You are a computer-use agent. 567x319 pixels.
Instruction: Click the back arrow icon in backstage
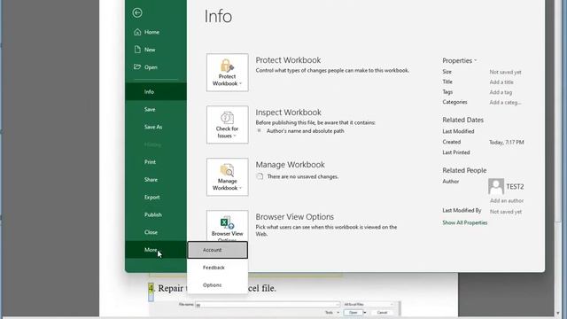[137, 13]
